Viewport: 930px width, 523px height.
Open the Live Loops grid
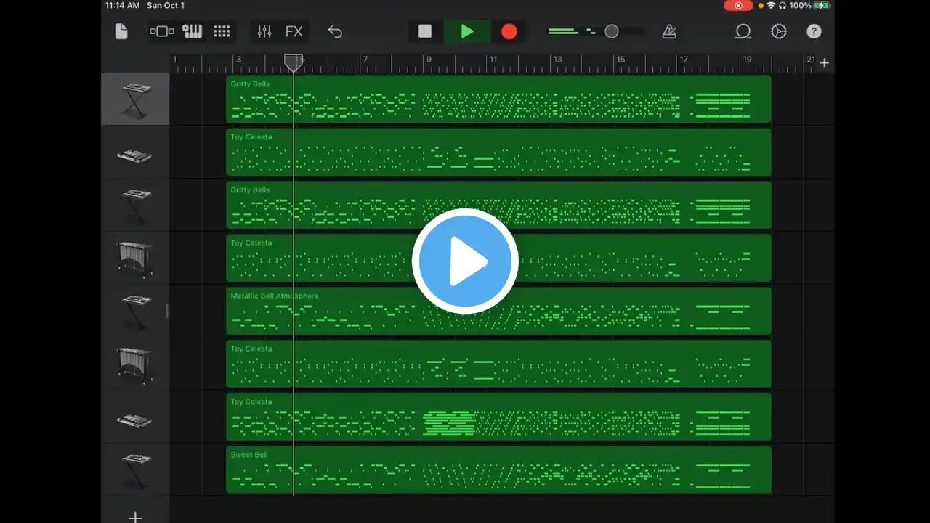click(x=222, y=31)
